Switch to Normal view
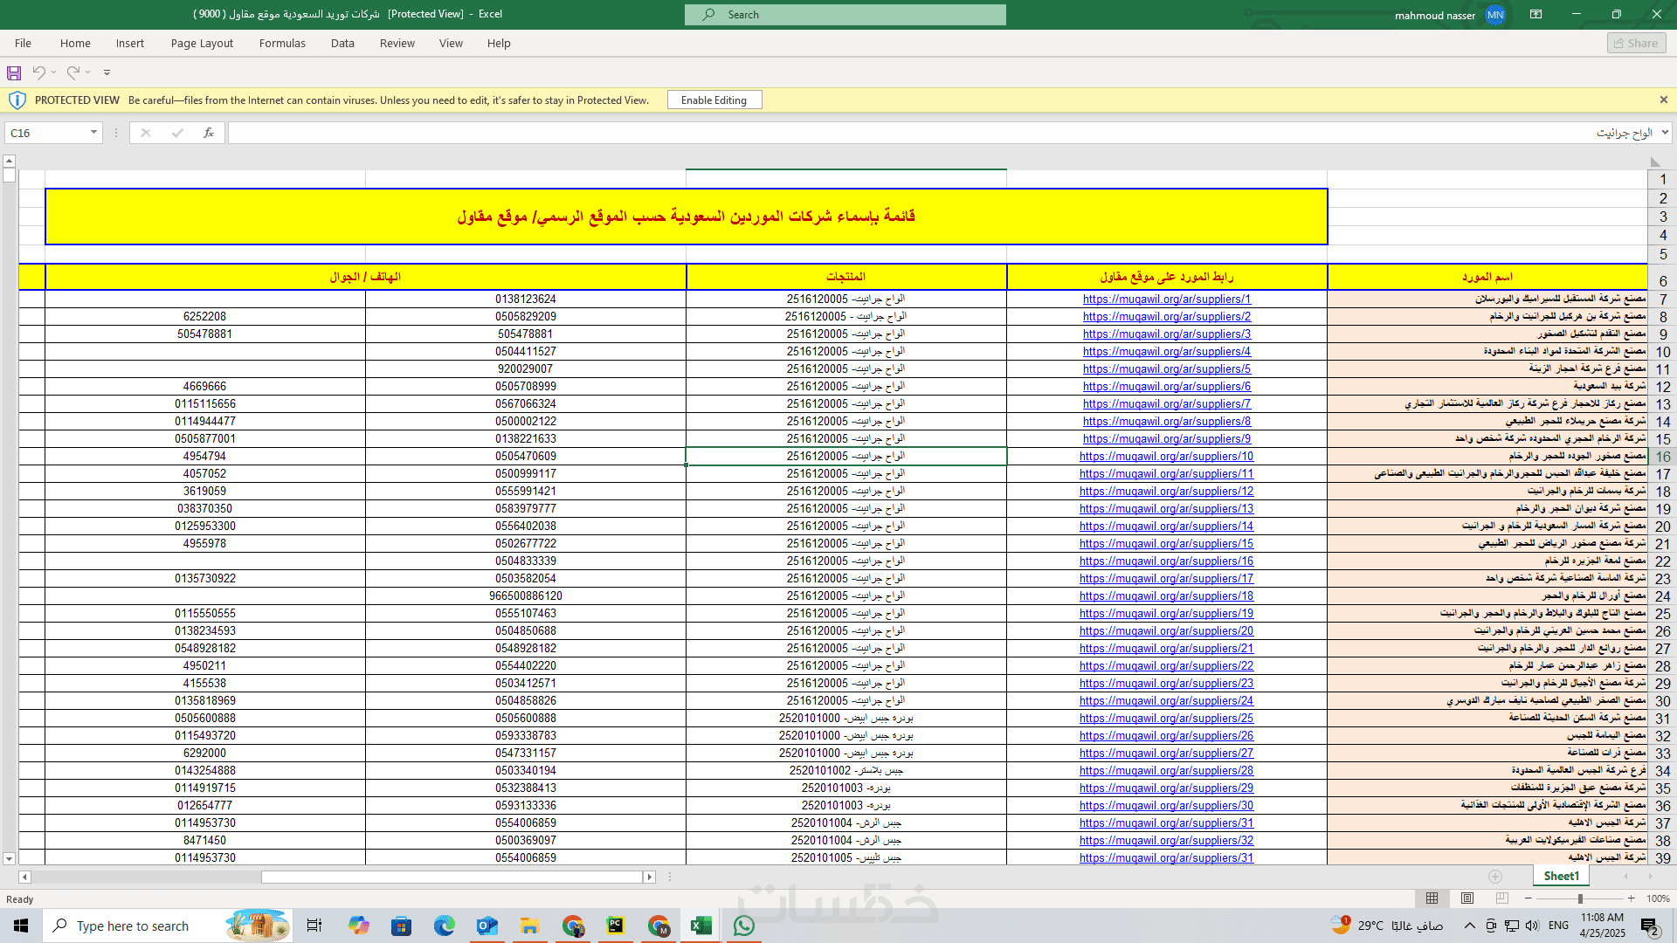Viewport: 1677px width, 943px height. 1432,898
